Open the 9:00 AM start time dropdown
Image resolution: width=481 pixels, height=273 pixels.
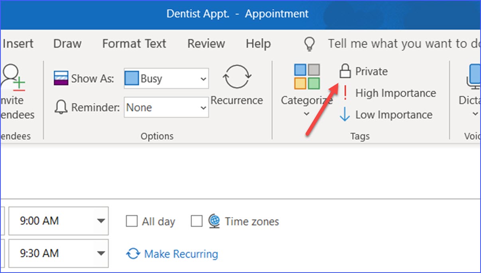[101, 221]
